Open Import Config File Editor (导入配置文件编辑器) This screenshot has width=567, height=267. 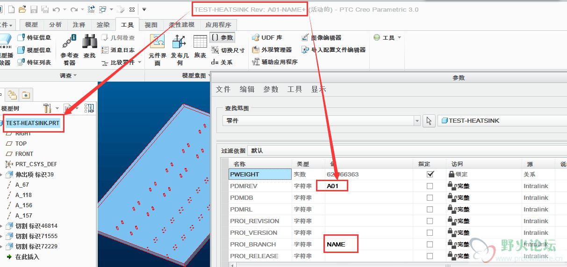pyautogui.click(x=334, y=49)
